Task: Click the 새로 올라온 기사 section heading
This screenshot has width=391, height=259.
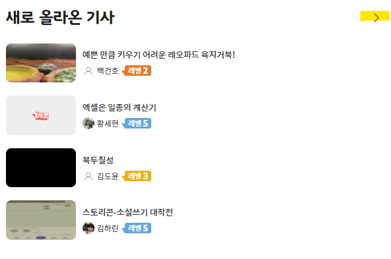Action: pyautogui.click(x=60, y=17)
